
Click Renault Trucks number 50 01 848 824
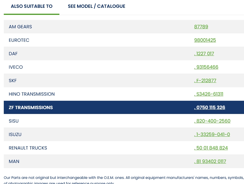click(x=211, y=148)
